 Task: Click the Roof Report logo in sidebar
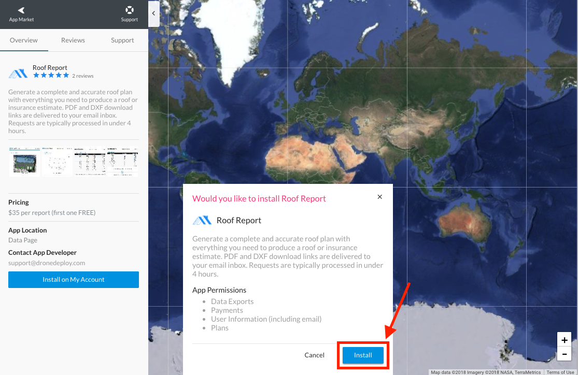pos(18,74)
